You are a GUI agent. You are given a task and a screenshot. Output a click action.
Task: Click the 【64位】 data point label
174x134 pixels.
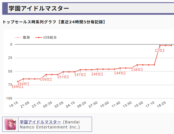point(23,84)
